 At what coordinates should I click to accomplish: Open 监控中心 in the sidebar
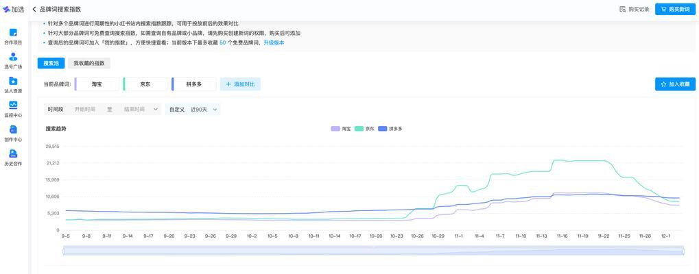(x=13, y=110)
